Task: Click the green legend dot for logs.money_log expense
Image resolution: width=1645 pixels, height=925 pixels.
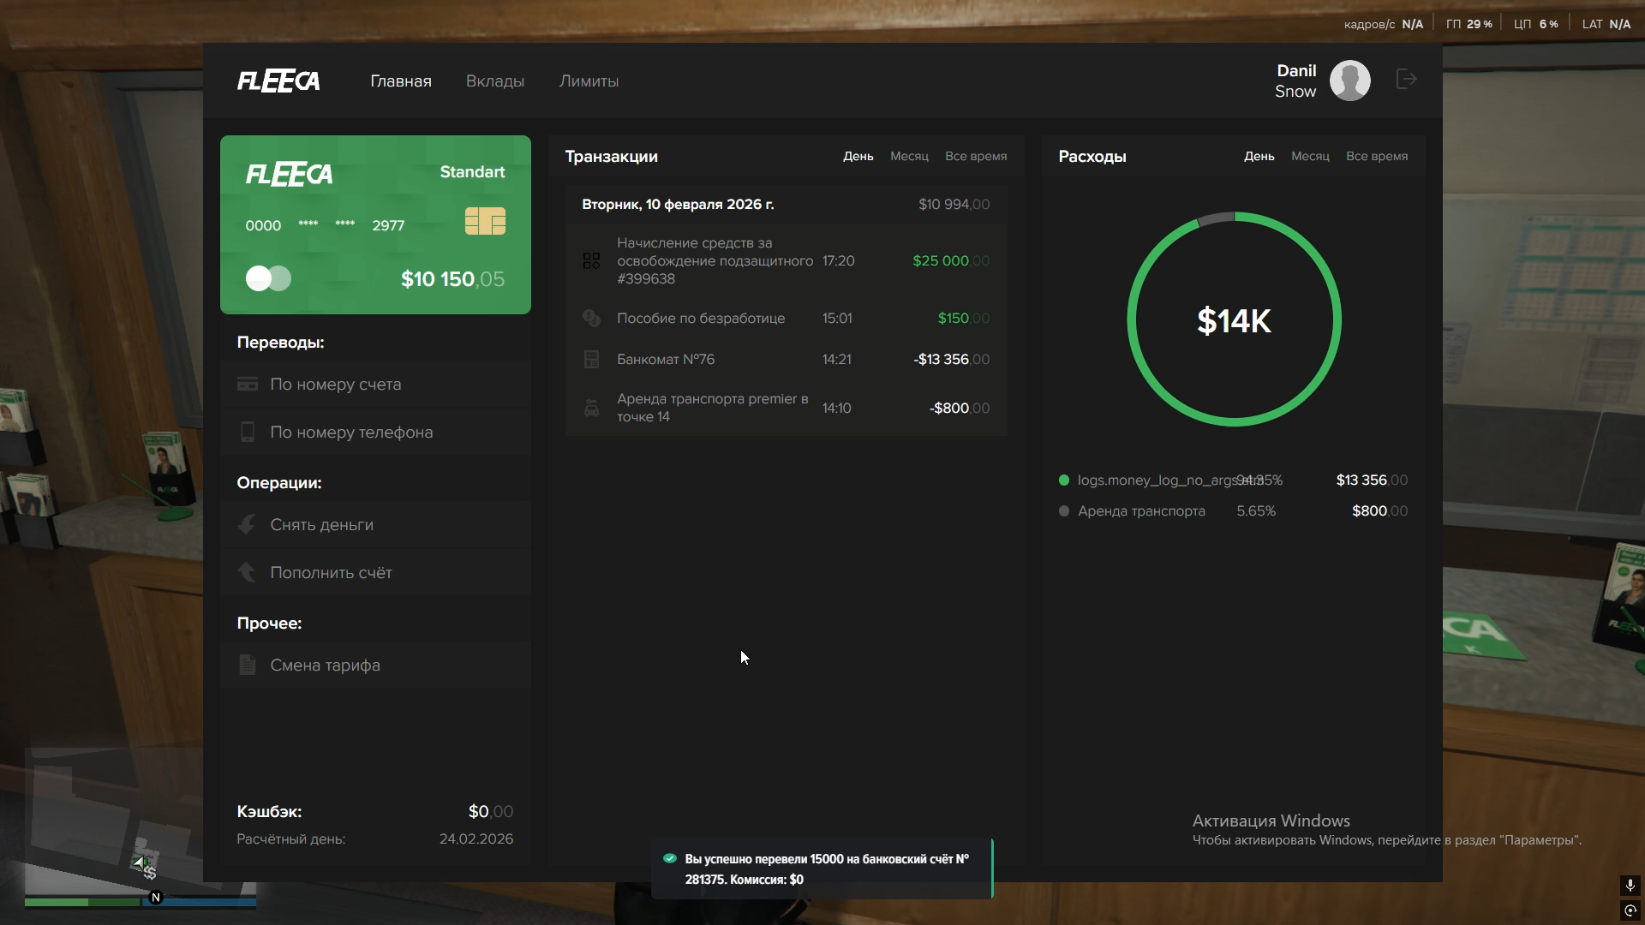Action: coord(1064,480)
